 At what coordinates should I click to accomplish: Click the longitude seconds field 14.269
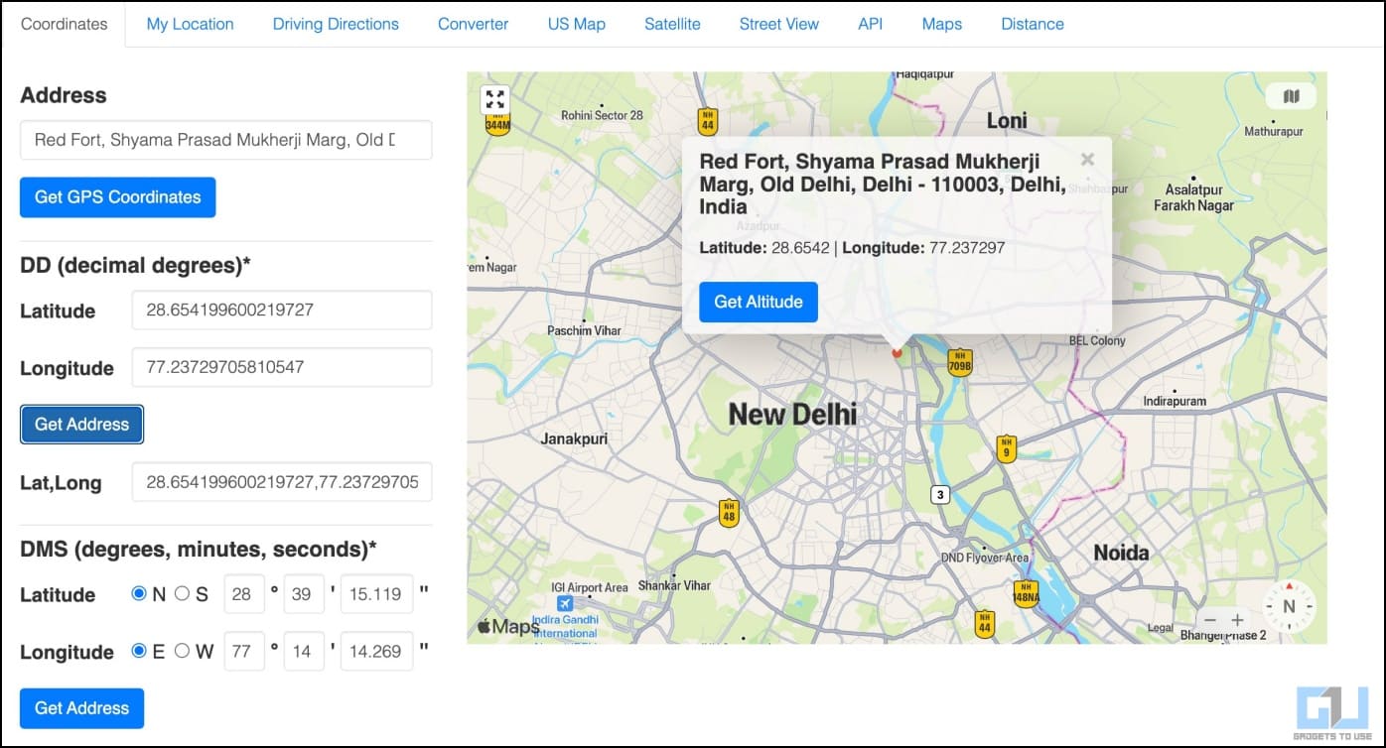point(377,652)
